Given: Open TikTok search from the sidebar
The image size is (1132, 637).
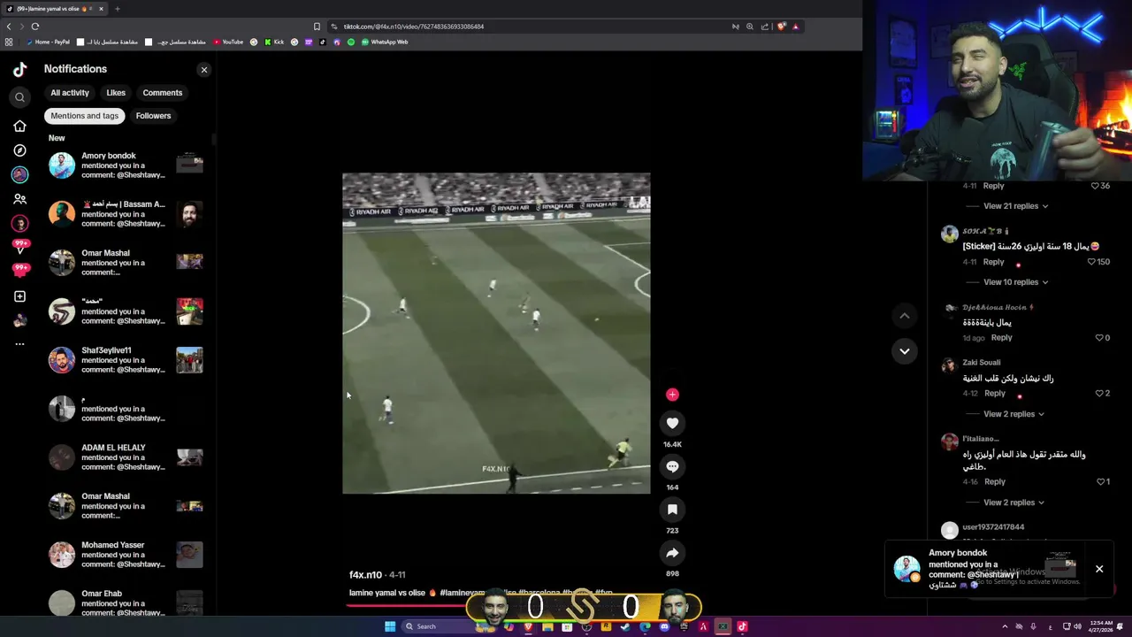Looking at the screenshot, I should pyautogui.click(x=19, y=97).
